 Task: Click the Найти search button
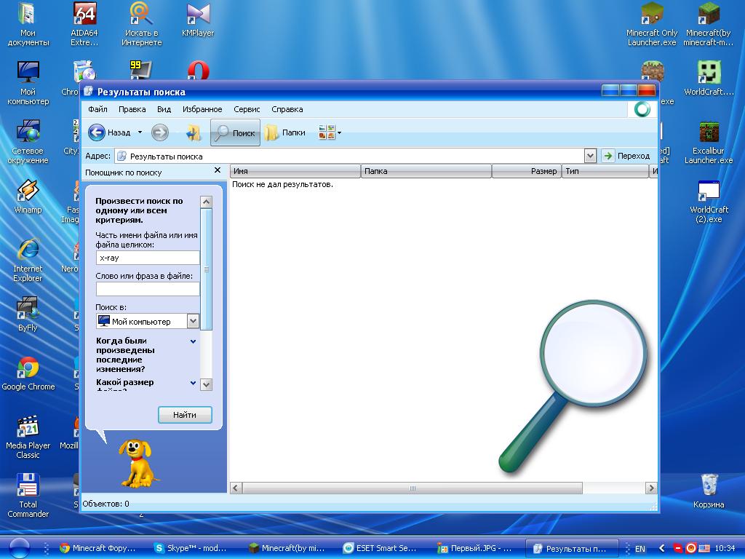coord(185,415)
